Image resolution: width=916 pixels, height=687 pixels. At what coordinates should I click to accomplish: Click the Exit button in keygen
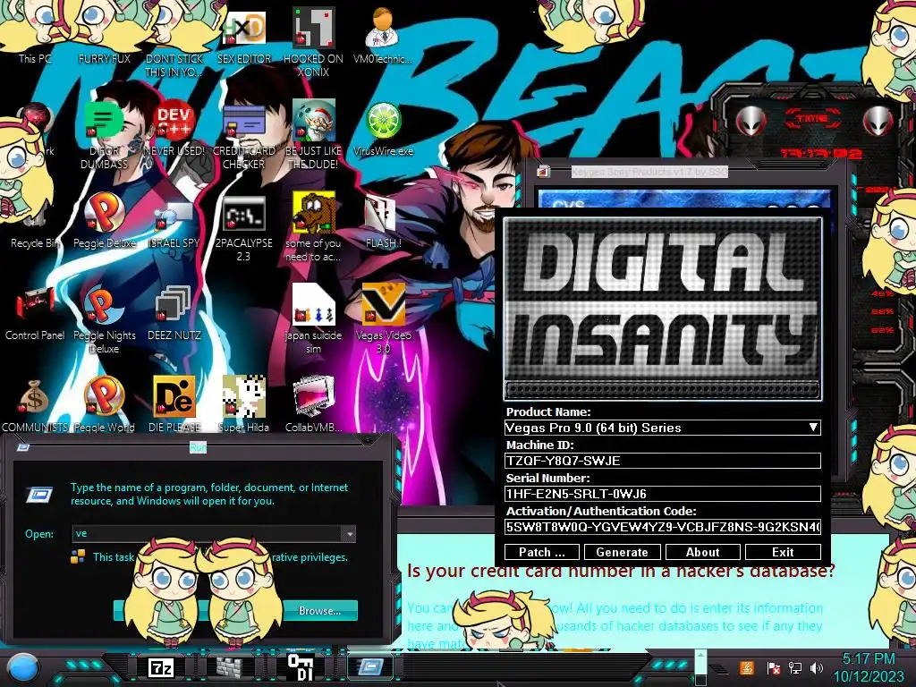783,552
